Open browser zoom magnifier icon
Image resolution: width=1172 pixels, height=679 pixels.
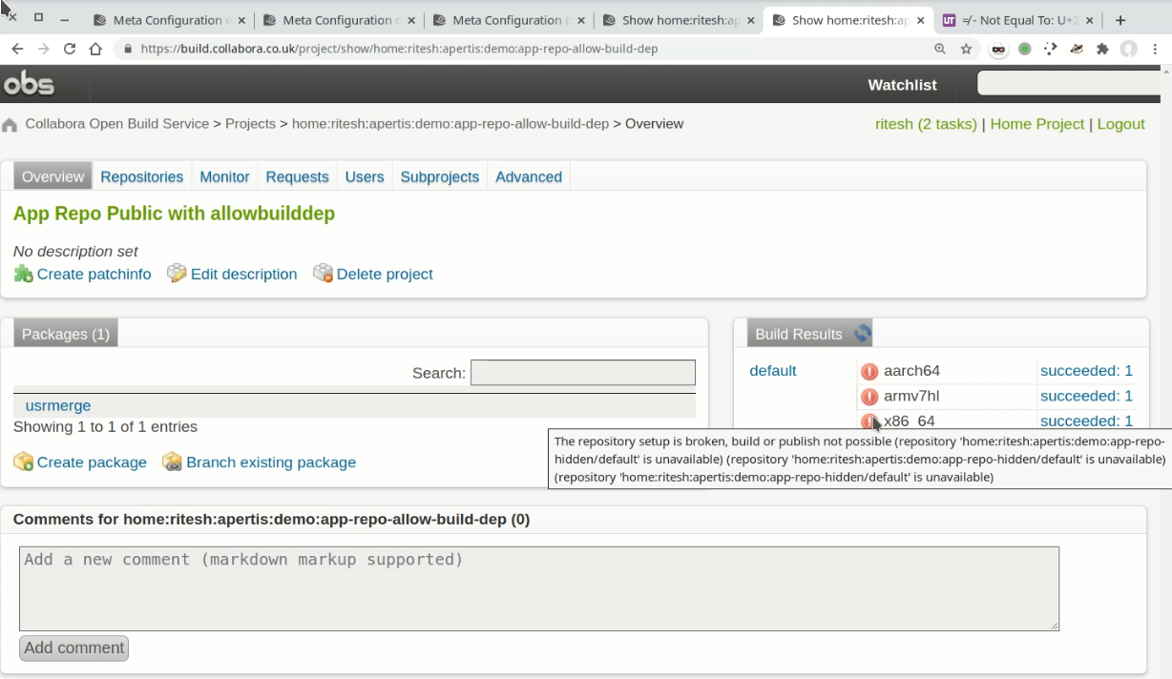(x=940, y=49)
